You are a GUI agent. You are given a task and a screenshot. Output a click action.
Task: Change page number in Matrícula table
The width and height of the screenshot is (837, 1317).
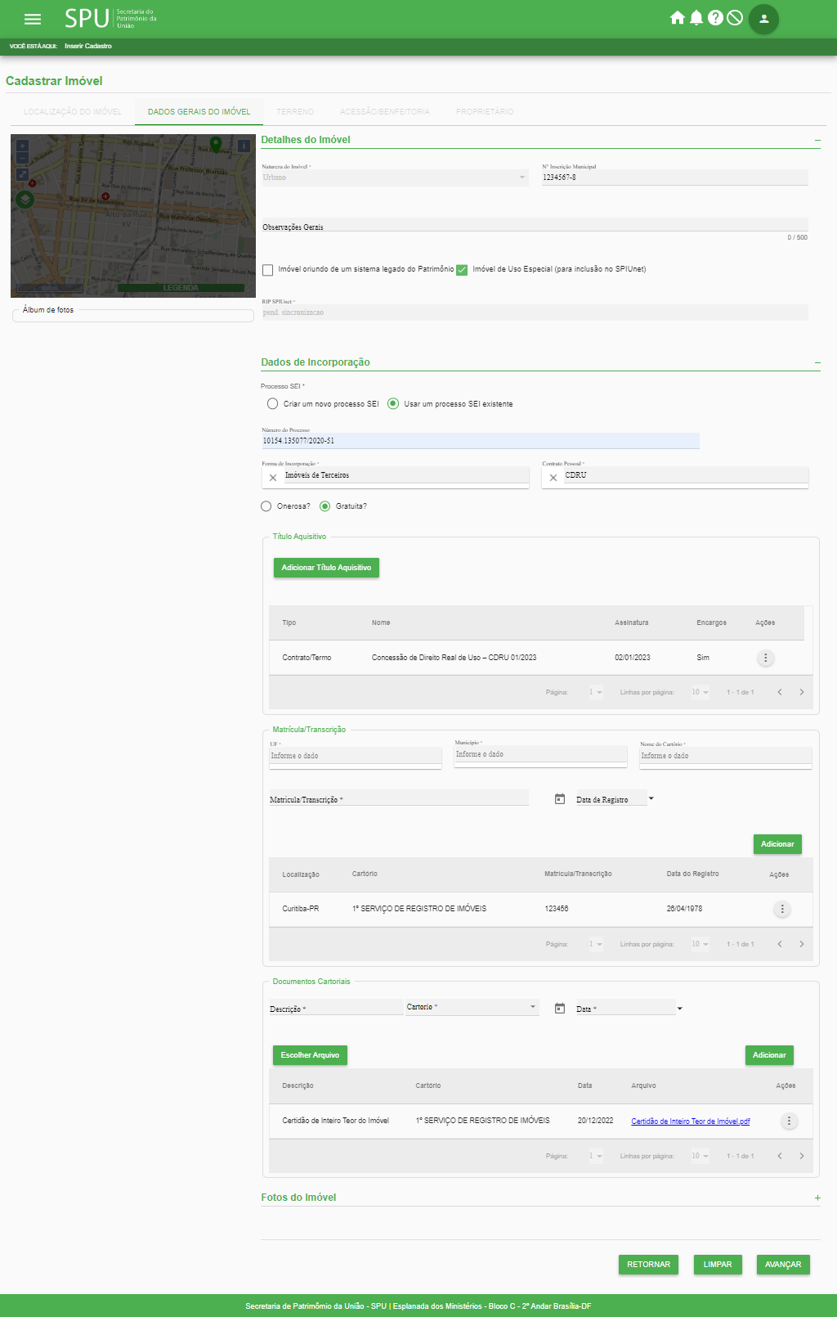(596, 944)
